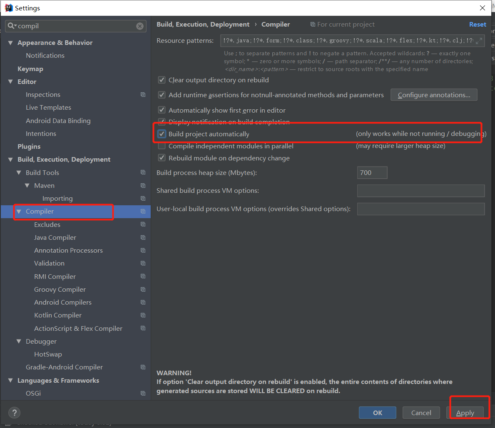Toggle Add runtime assertions for notnull-annotated methods
Screen dimensions: 495x428
(x=162, y=95)
